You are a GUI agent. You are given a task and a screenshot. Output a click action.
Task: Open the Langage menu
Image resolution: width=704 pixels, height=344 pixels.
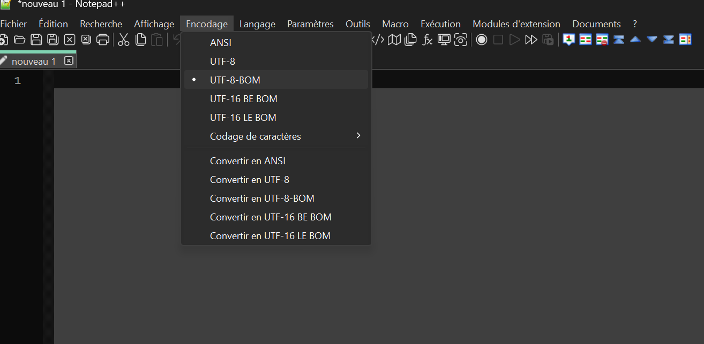257,24
